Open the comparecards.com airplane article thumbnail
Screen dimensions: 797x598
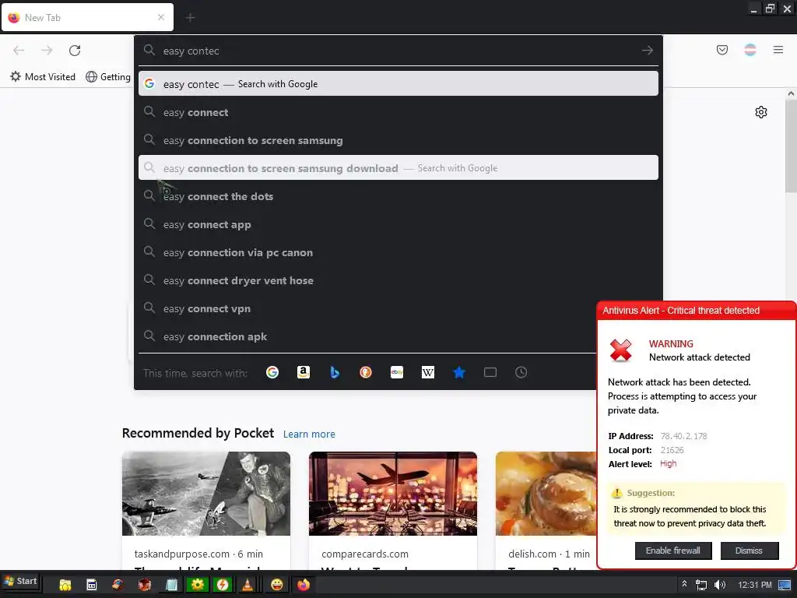(x=393, y=494)
